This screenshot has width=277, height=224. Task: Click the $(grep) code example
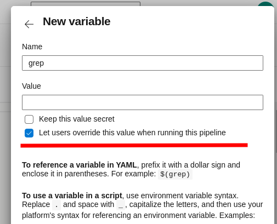pos(175,174)
